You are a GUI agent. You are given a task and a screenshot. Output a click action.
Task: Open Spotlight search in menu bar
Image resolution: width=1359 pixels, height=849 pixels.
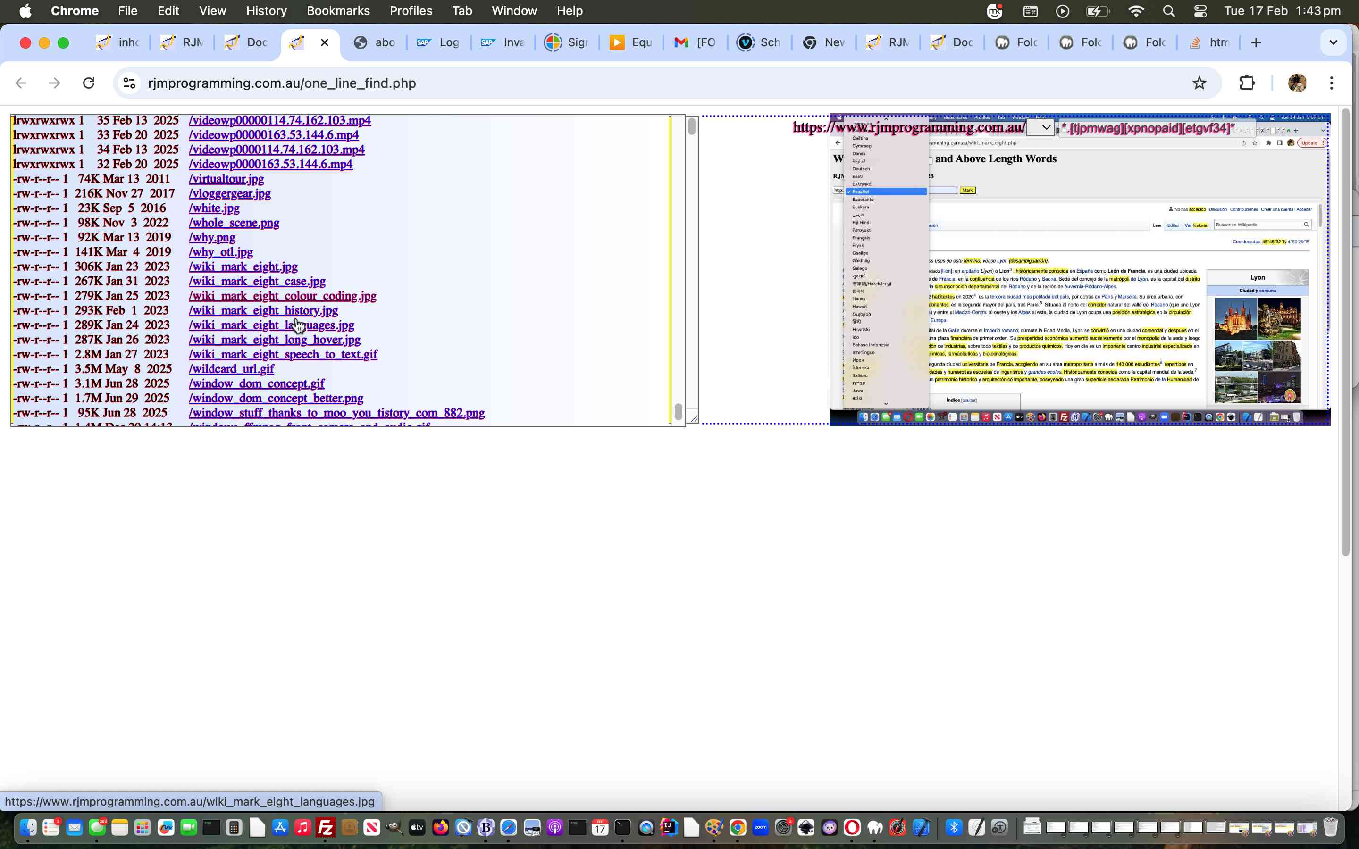click(x=1169, y=11)
